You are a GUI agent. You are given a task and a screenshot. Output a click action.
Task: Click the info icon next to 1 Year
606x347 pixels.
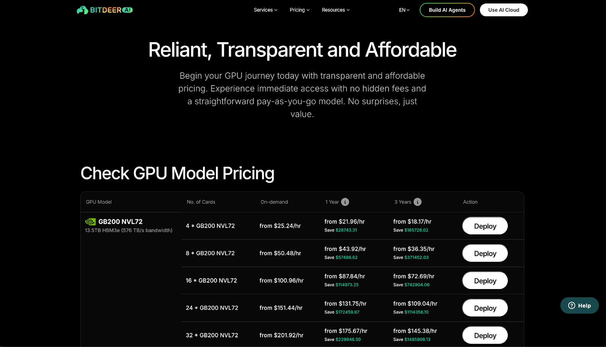click(345, 202)
